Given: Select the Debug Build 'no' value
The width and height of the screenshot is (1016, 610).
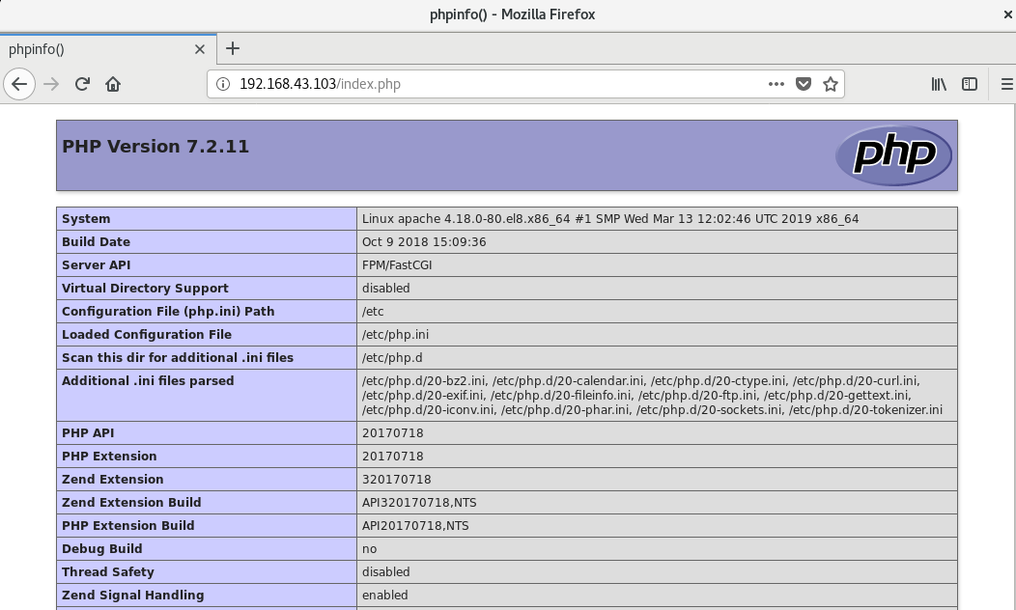Looking at the screenshot, I should click(x=369, y=549).
